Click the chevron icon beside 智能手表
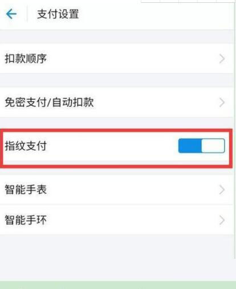This screenshot has width=236, height=289. (x=222, y=189)
